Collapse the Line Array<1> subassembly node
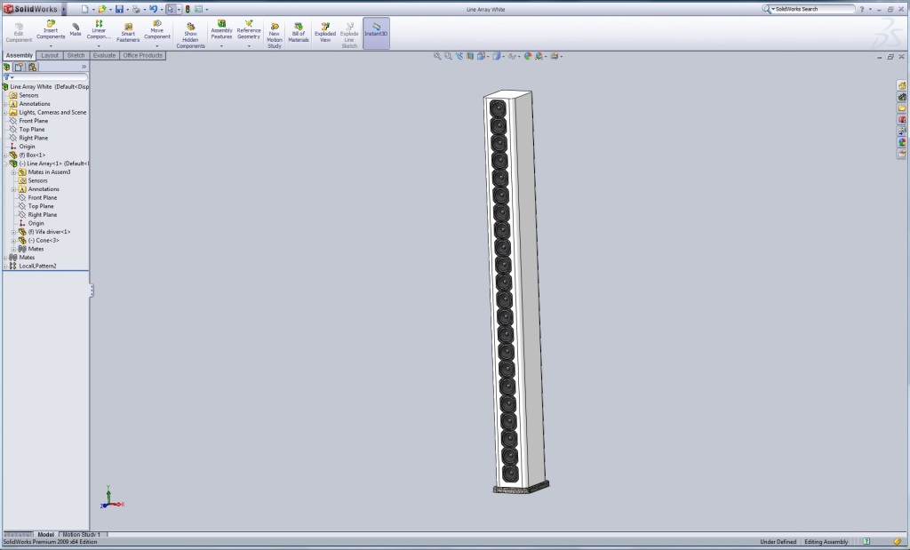 5,163
